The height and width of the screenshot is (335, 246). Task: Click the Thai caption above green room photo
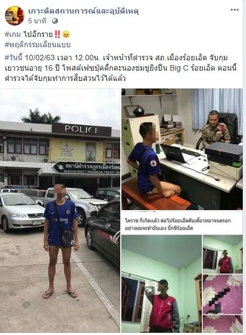(x=178, y=224)
